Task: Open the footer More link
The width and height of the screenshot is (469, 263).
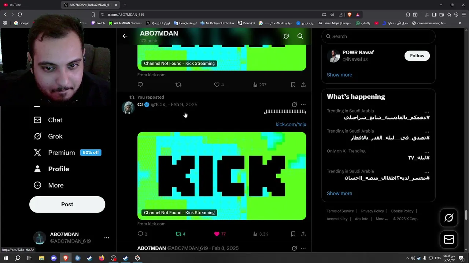Action: click(x=382, y=219)
